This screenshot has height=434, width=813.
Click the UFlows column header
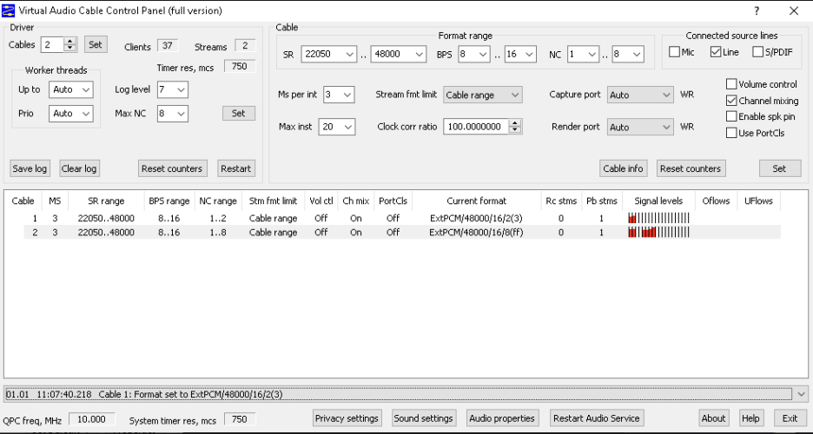coord(758,201)
